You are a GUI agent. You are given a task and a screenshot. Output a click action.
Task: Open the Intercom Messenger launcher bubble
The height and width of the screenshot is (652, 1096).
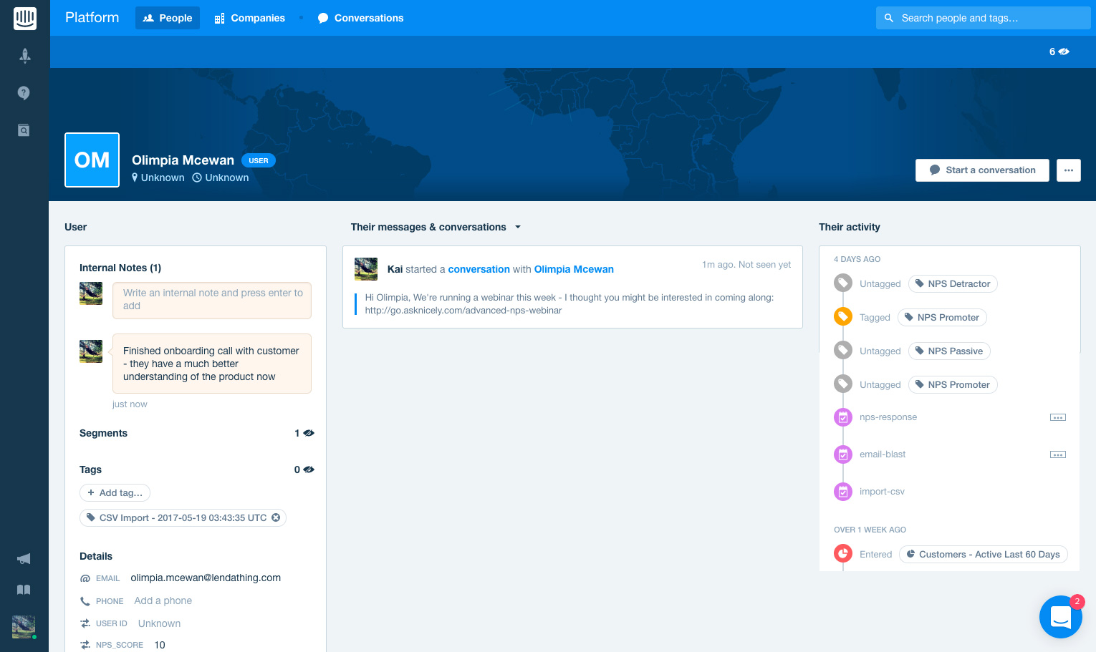pos(1060,617)
